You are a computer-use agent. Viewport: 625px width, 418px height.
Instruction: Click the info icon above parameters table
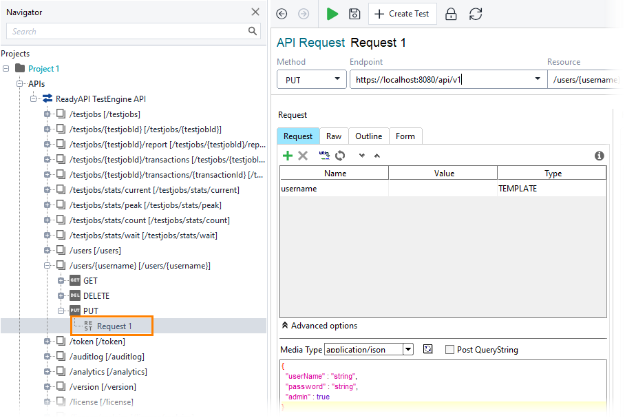click(x=600, y=156)
